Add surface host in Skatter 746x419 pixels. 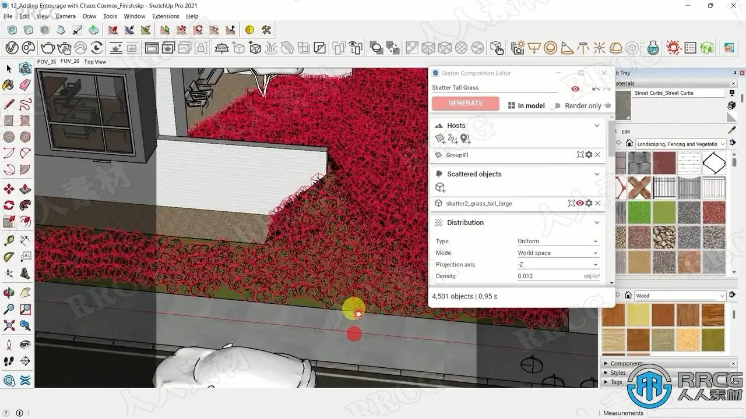click(x=441, y=139)
